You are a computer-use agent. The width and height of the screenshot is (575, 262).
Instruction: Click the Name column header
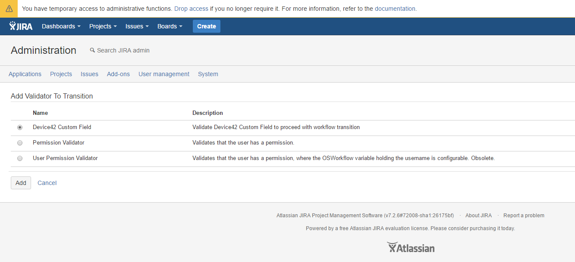point(40,113)
